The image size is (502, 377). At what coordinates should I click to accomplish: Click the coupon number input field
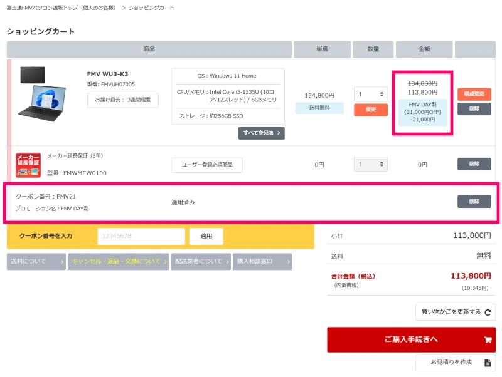[141, 236]
